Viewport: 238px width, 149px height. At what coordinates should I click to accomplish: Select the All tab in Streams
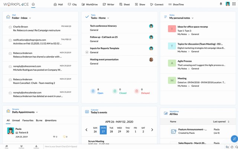8,120
